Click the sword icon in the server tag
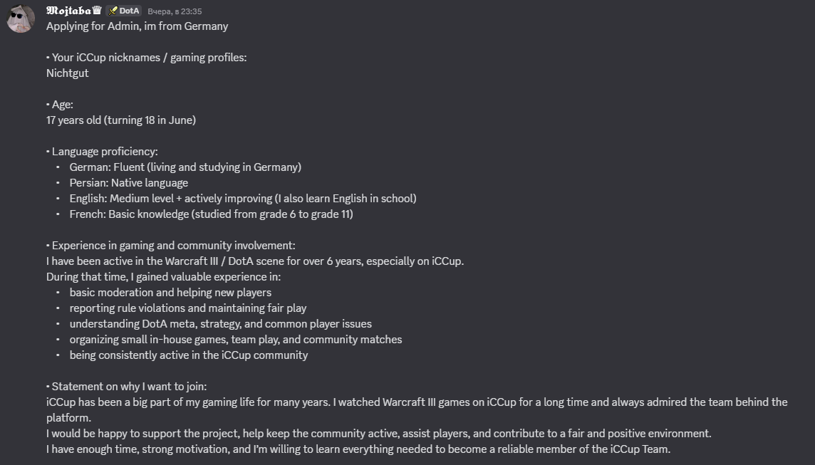Image resolution: width=815 pixels, height=465 pixels. 113,11
